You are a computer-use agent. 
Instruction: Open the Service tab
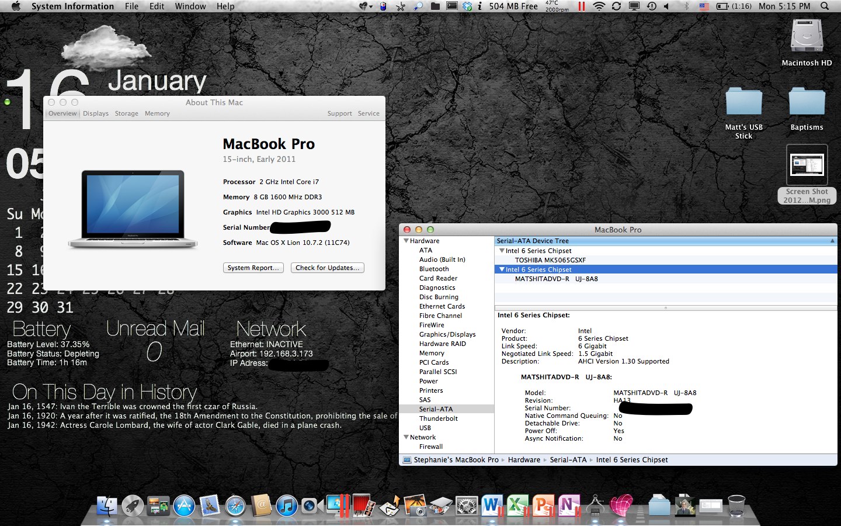pyautogui.click(x=369, y=113)
